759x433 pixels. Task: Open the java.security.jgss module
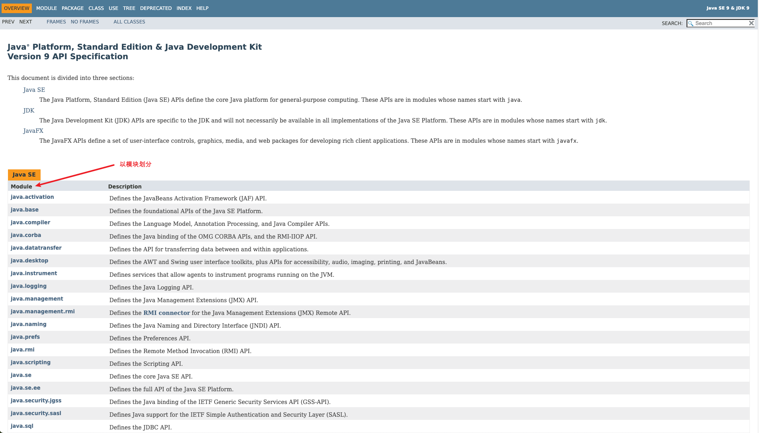[36, 401]
